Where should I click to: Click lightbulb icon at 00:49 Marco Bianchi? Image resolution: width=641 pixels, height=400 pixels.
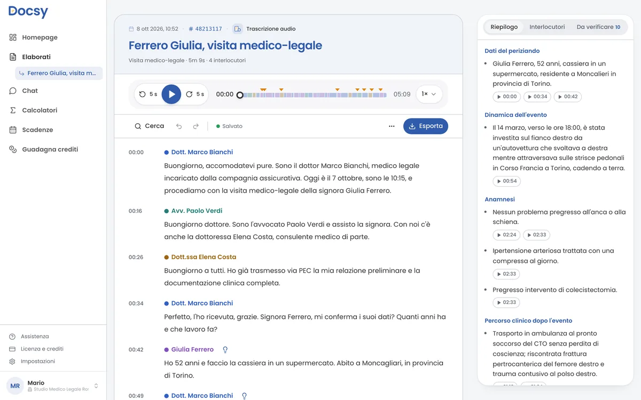244,396
